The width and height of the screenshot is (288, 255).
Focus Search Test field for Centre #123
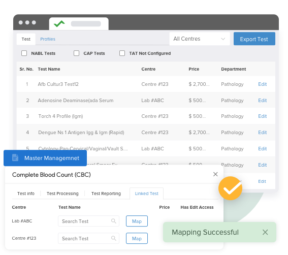click(x=88, y=238)
